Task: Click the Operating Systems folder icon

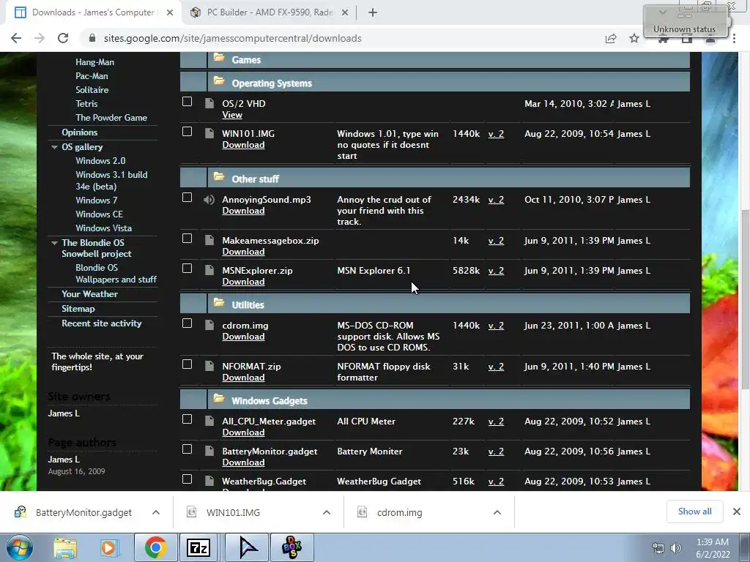Action: tap(219, 81)
